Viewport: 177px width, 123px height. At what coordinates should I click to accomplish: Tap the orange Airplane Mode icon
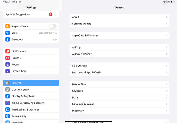click(x=8, y=26)
